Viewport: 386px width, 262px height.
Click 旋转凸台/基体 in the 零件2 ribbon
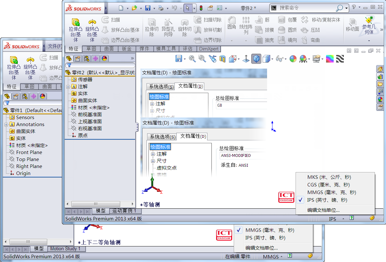(x=92, y=30)
